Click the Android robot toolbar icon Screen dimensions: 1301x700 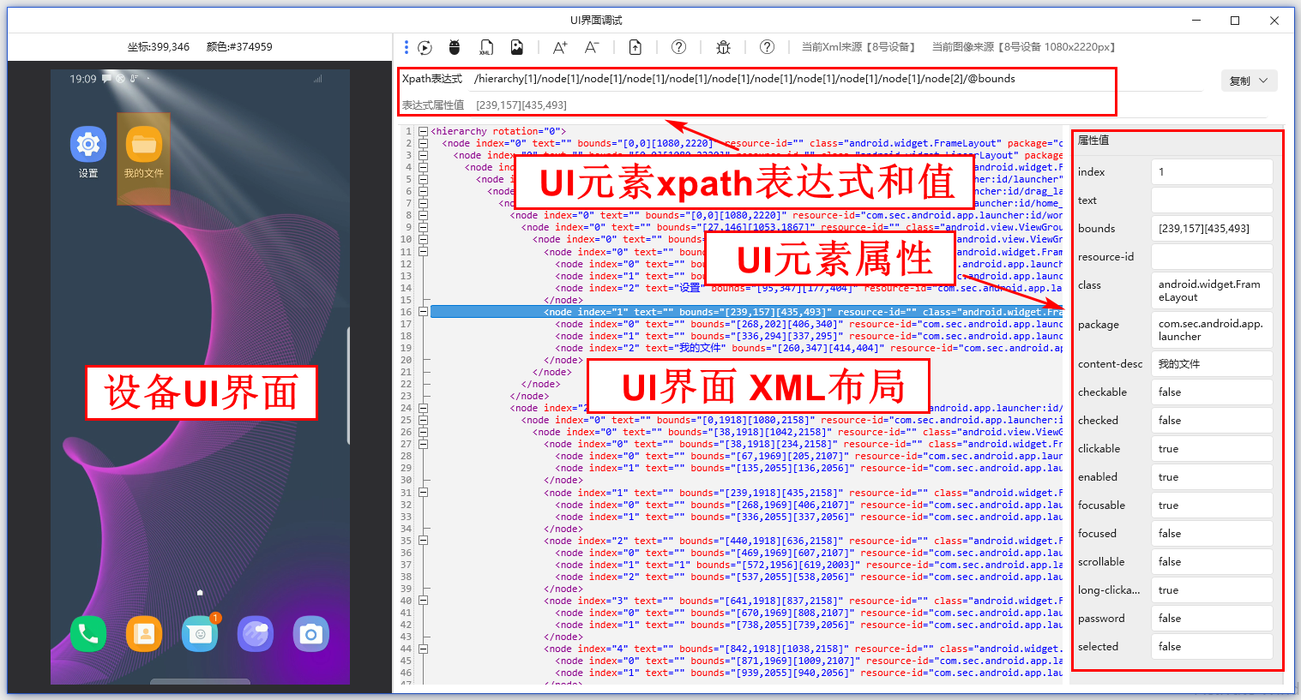tap(455, 47)
